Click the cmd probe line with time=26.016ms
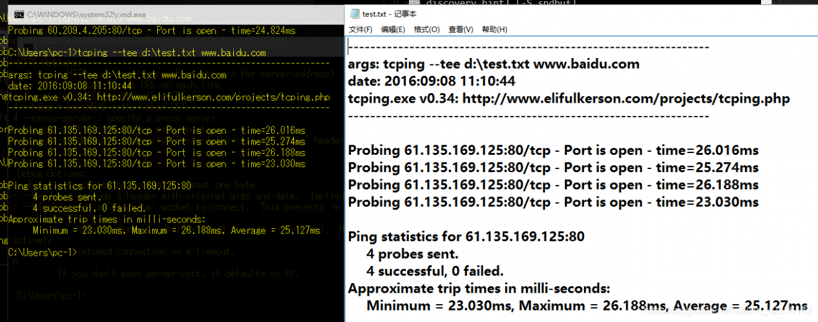 pyautogui.click(x=157, y=130)
